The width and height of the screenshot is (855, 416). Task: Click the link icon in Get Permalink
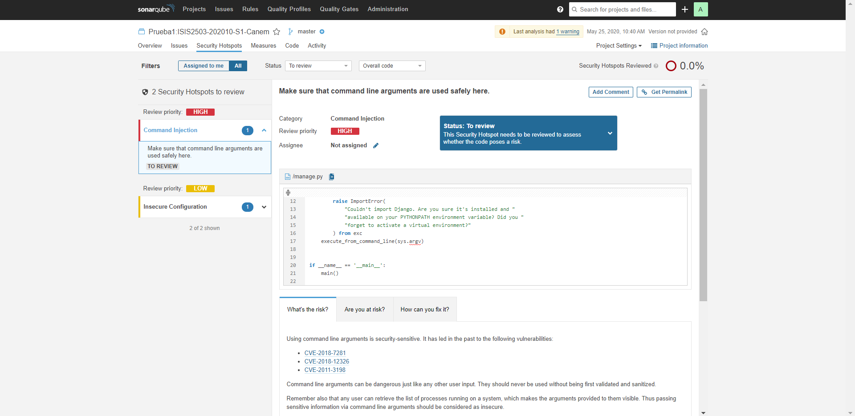click(x=644, y=92)
